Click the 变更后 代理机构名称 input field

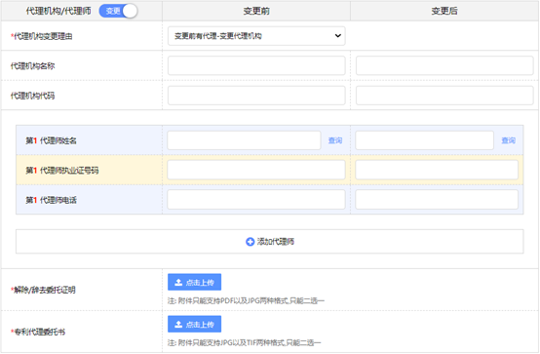click(444, 65)
